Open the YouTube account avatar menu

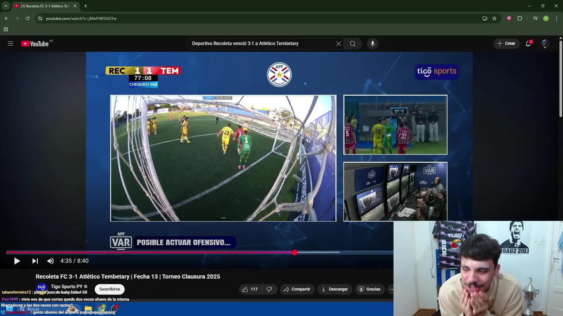click(545, 43)
